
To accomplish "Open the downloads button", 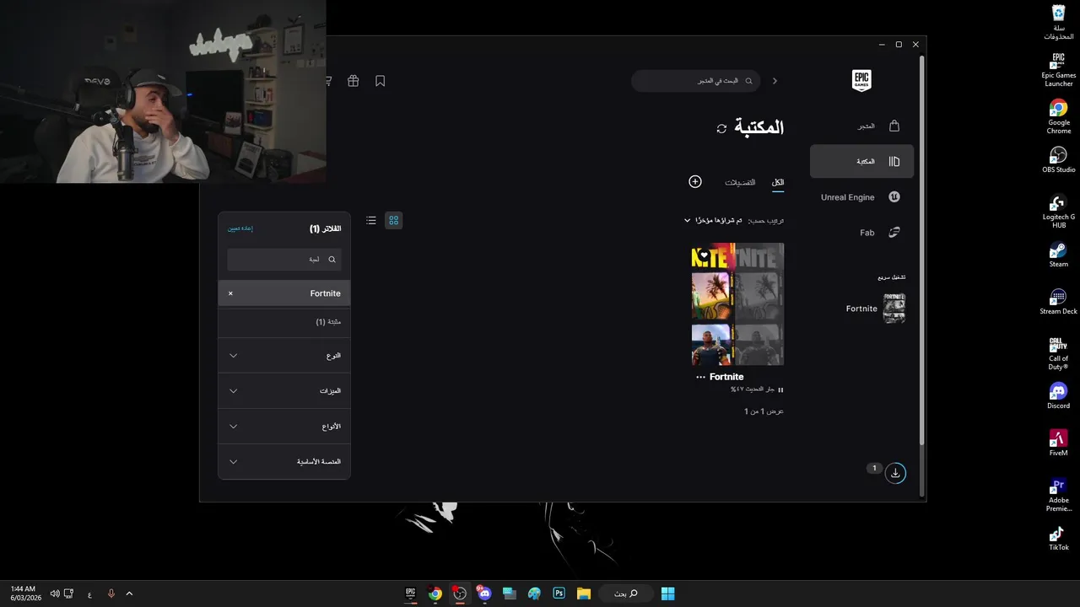I will pyautogui.click(x=895, y=473).
